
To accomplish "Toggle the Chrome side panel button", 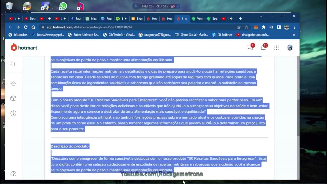I will 279,27.
